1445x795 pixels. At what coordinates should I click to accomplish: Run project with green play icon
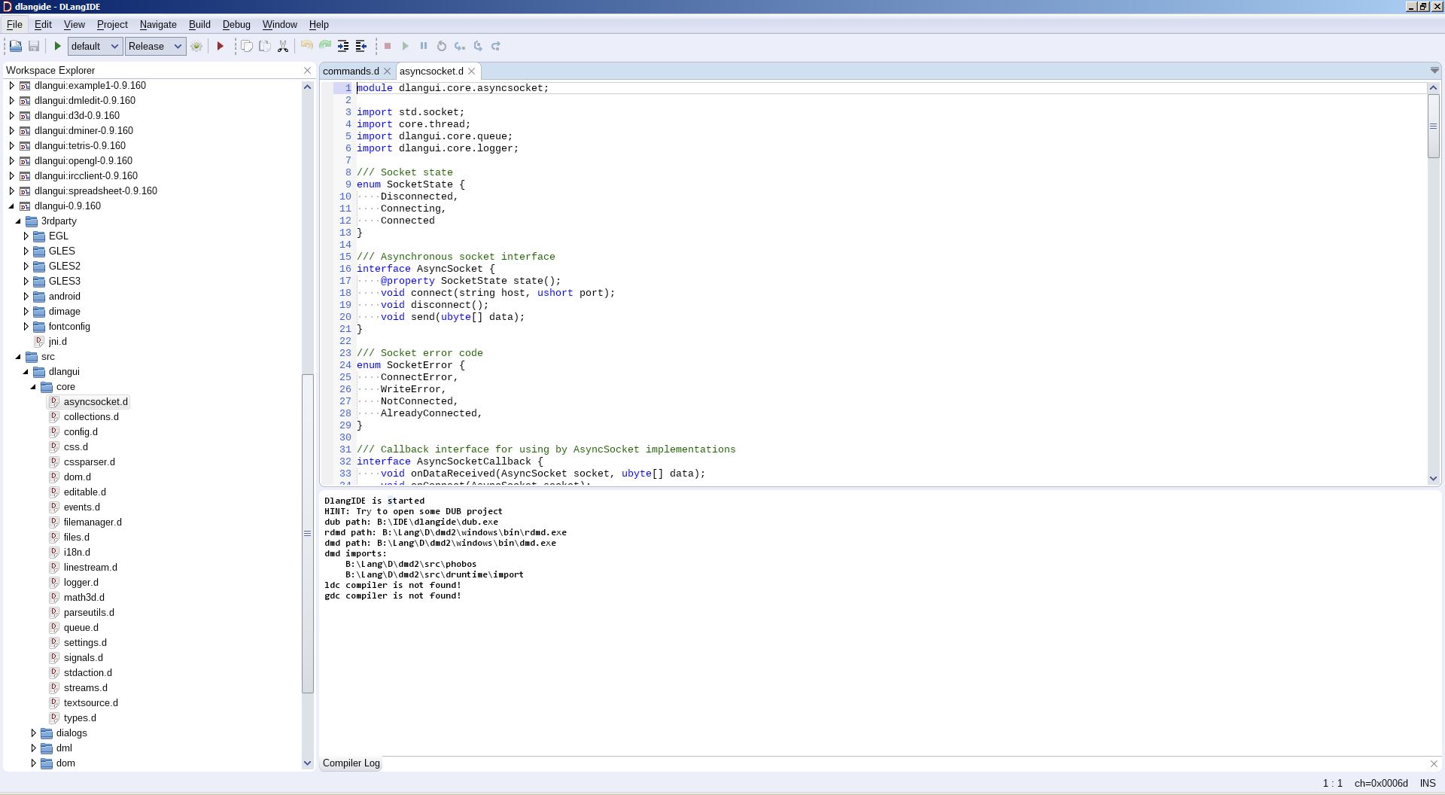[57, 46]
